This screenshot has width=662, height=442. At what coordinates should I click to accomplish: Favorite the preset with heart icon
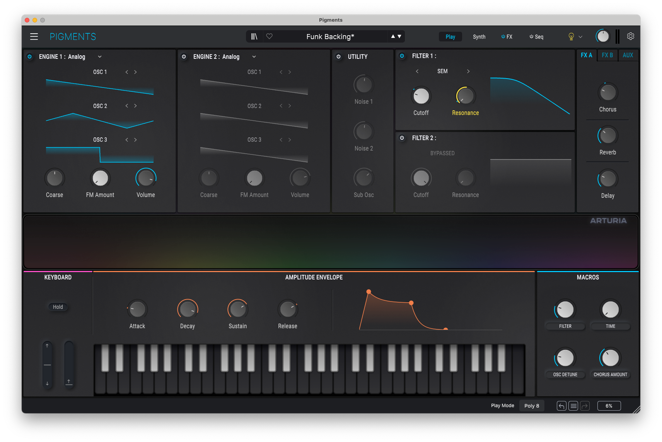coord(270,36)
